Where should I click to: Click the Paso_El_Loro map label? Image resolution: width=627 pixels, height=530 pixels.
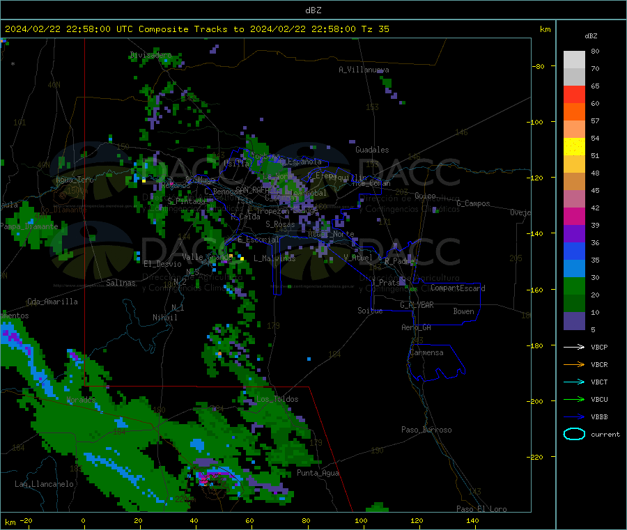pyautogui.click(x=481, y=509)
